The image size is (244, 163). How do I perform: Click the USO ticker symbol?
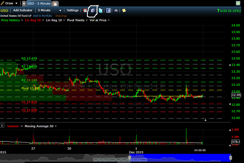tap(4, 10)
